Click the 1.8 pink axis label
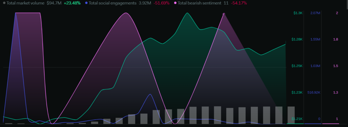This screenshot has height=127, width=348. pos(335,39)
